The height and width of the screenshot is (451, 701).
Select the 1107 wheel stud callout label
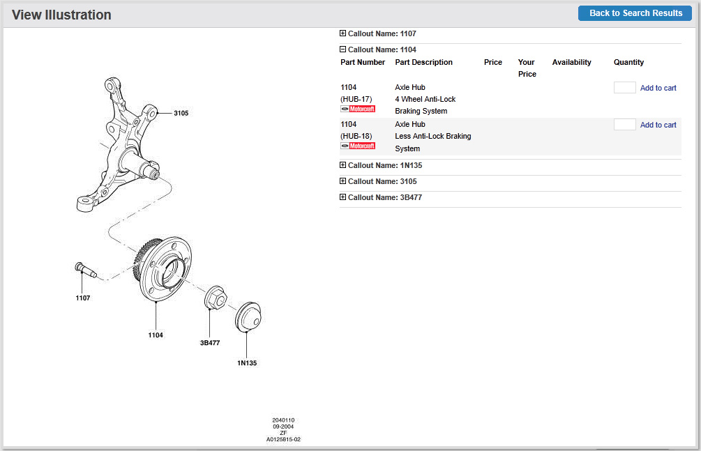point(82,298)
